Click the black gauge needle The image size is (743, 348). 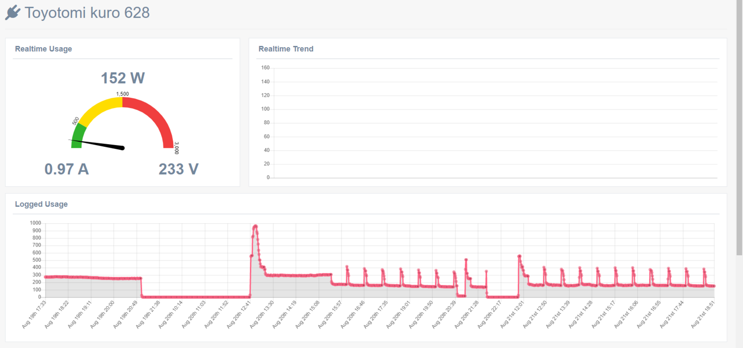tap(97, 144)
